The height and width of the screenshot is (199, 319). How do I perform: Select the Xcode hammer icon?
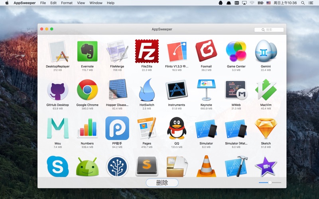click(236, 166)
